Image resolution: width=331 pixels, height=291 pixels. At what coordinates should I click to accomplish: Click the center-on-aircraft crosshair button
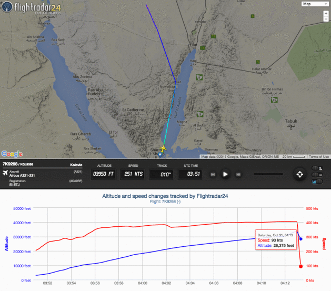tap(299, 174)
